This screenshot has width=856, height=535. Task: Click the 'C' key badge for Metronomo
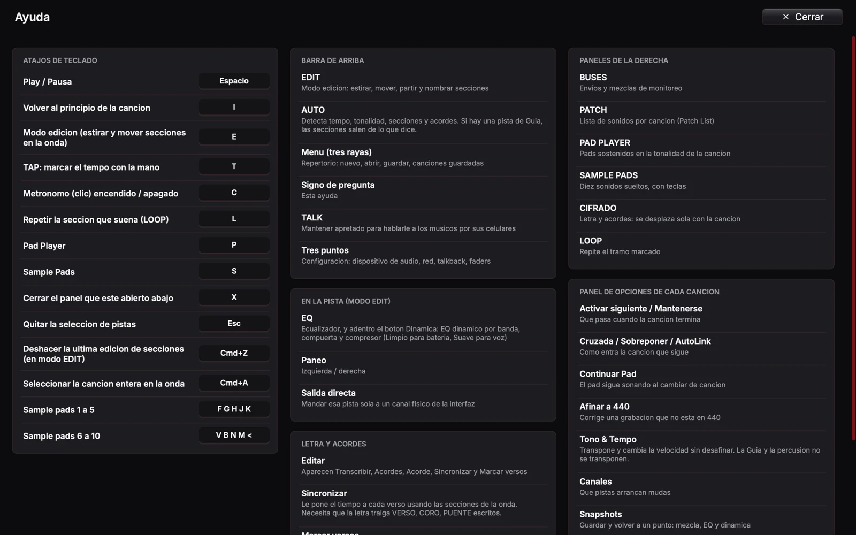pos(234,193)
